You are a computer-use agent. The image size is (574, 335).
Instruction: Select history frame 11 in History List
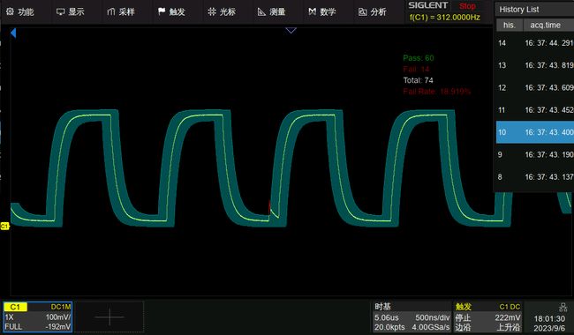click(535, 110)
